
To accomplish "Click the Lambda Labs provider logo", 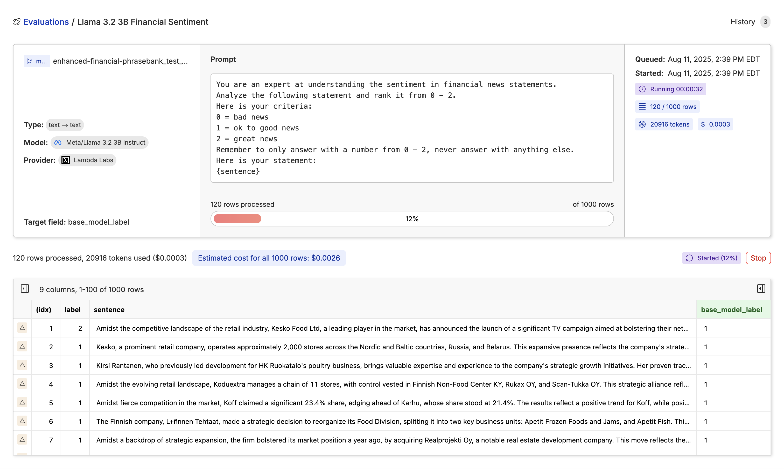I will pyautogui.click(x=65, y=160).
